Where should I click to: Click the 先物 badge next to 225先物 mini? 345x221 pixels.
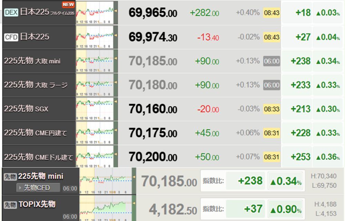click(x=10, y=177)
